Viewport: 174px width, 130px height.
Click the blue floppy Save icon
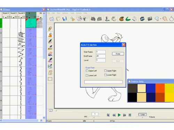(64, 19)
